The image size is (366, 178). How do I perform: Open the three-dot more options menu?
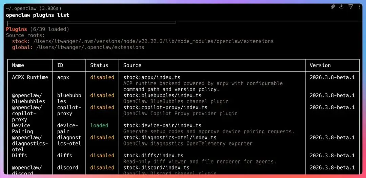[360, 6]
